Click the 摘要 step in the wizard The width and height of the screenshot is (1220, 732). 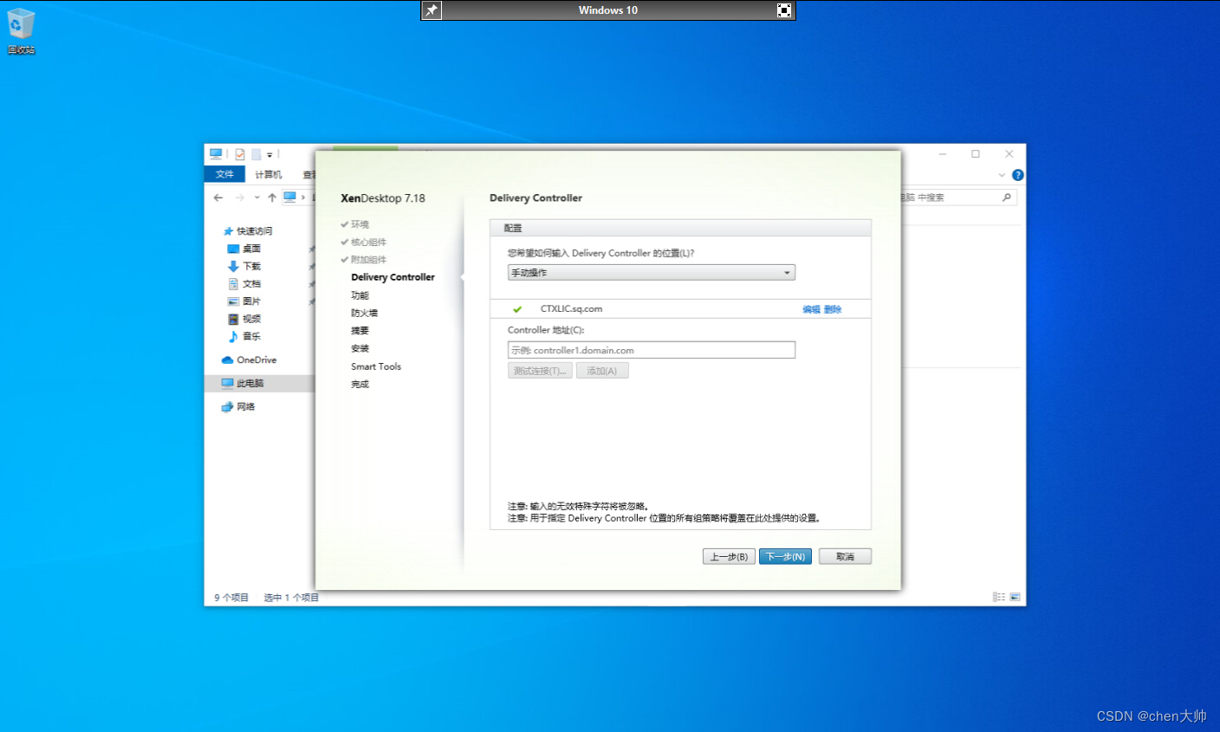pyautogui.click(x=360, y=331)
